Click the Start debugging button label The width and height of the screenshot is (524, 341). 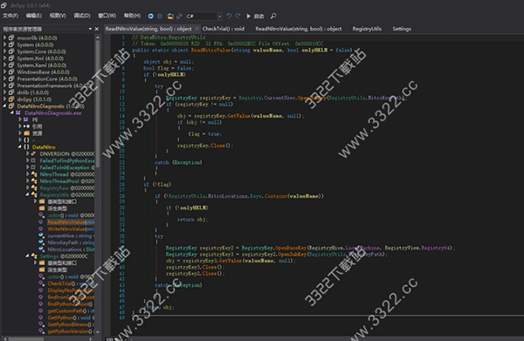259,16
